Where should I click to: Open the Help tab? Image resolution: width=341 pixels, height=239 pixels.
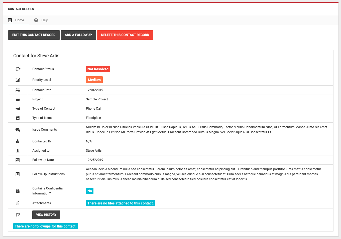coord(41,20)
